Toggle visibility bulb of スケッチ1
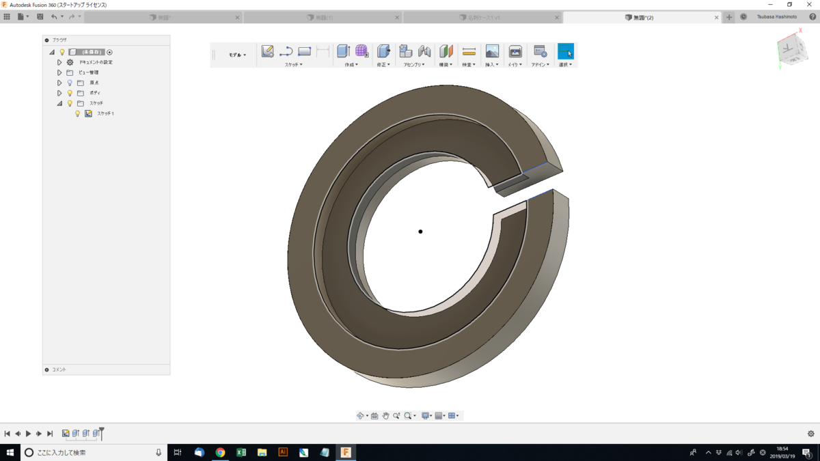Image resolution: width=820 pixels, height=461 pixels. point(78,113)
